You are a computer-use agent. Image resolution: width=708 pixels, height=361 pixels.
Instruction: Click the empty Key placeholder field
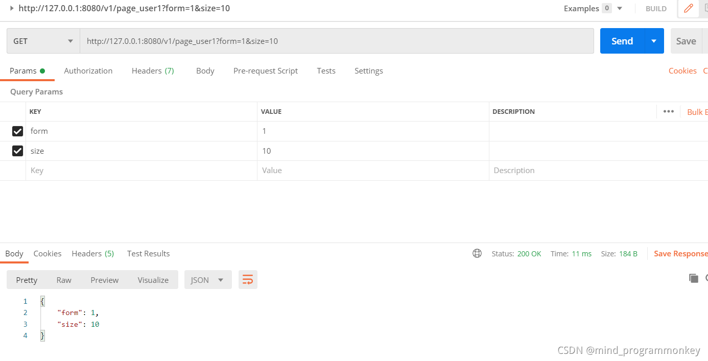click(141, 171)
